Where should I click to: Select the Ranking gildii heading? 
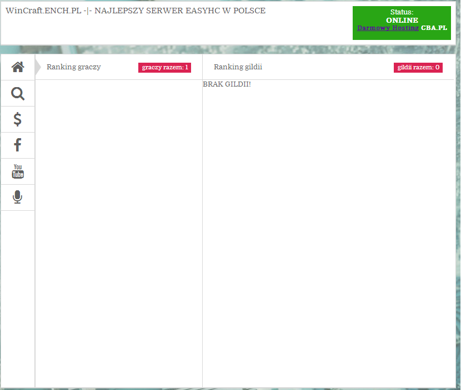(238, 67)
